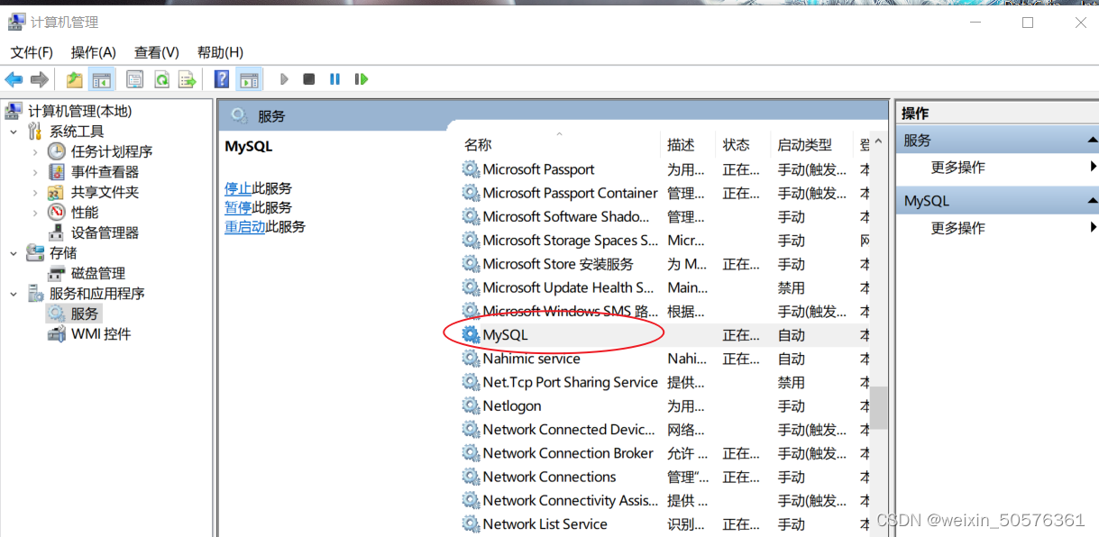Toggle the action pane visibility
Screen dimensions: 1099x537
tap(249, 78)
